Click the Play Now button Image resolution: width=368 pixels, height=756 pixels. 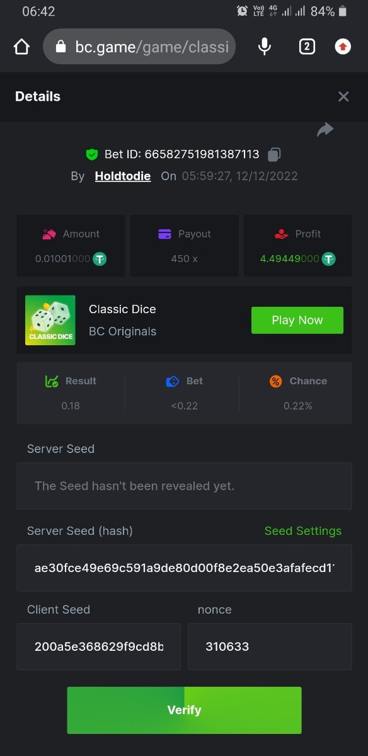coord(297,320)
